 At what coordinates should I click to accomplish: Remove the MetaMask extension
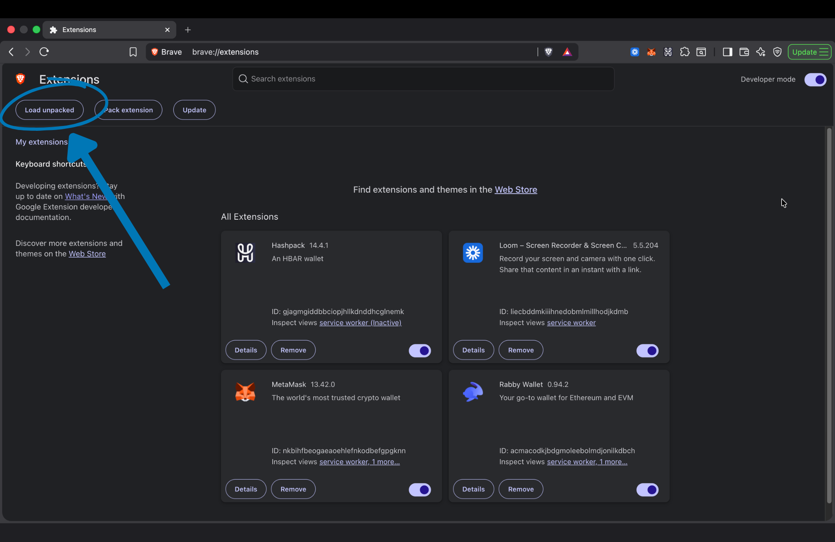point(293,489)
